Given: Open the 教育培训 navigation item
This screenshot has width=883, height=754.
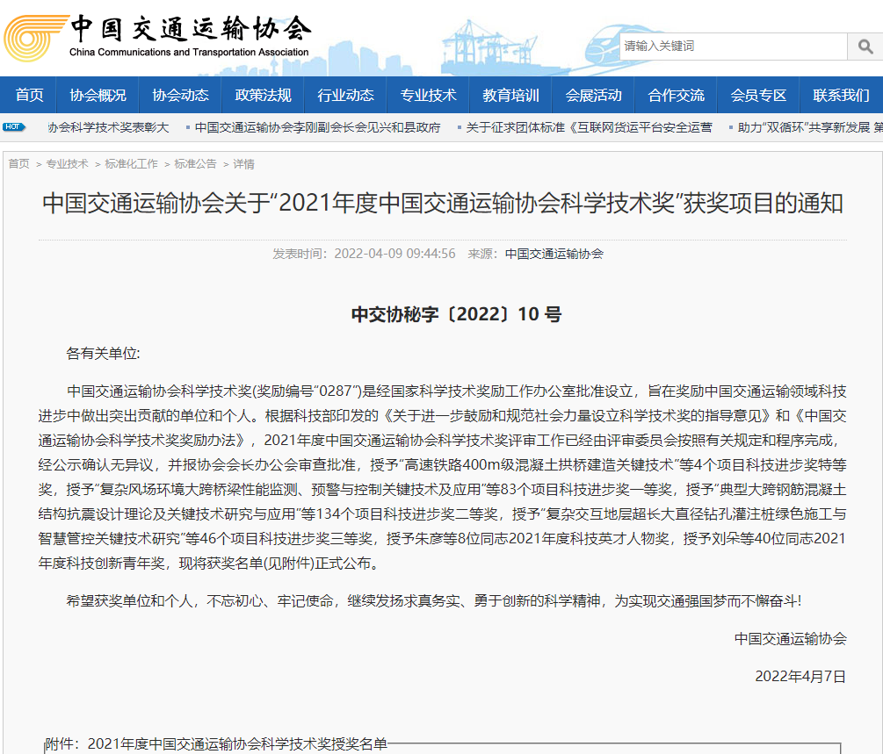Looking at the screenshot, I should [510, 95].
